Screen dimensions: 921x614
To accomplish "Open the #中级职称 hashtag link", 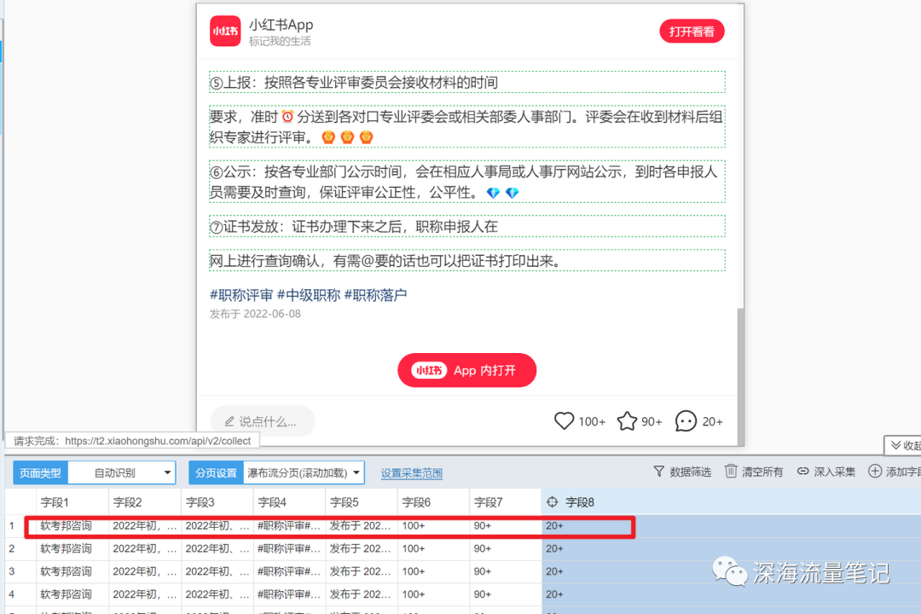I will pyautogui.click(x=309, y=295).
